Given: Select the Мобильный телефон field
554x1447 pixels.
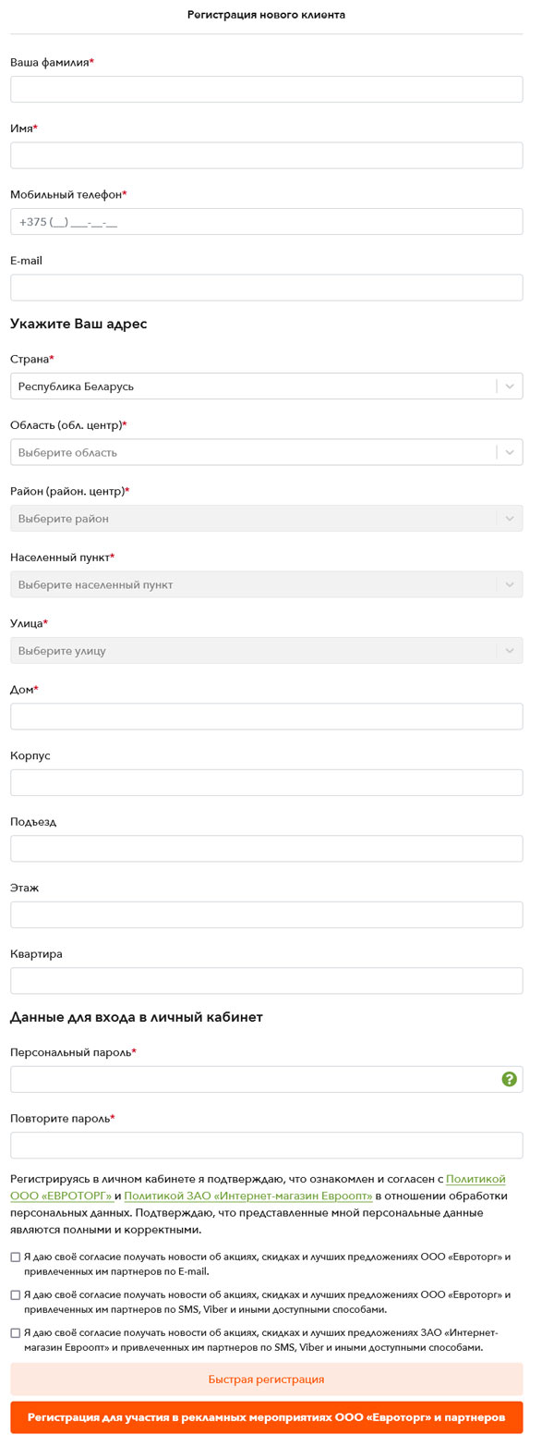Looking at the screenshot, I should pos(267,222).
